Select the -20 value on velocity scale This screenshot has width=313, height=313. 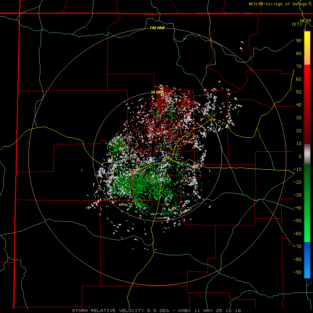pyautogui.click(x=297, y=182)
